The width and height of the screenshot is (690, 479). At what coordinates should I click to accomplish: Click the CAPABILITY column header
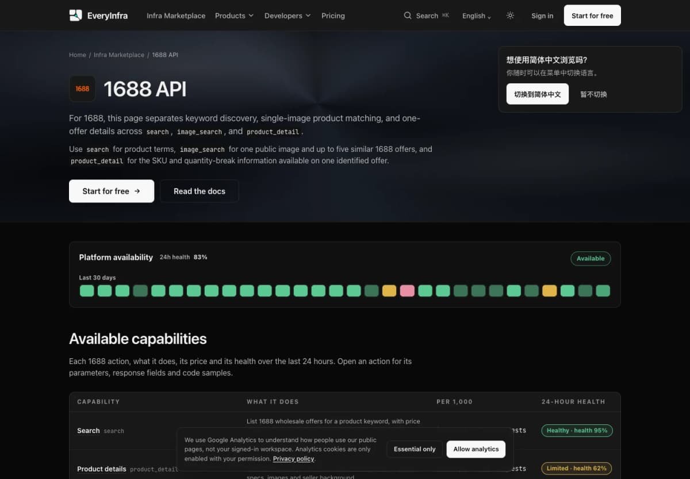pyautogui.click(x=98, y=401)
